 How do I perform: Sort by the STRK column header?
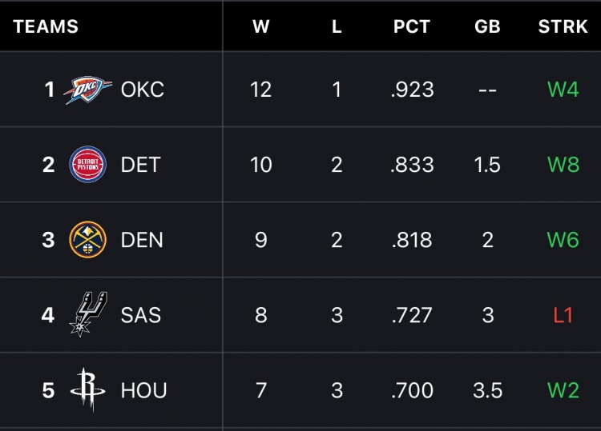point(563,26)
